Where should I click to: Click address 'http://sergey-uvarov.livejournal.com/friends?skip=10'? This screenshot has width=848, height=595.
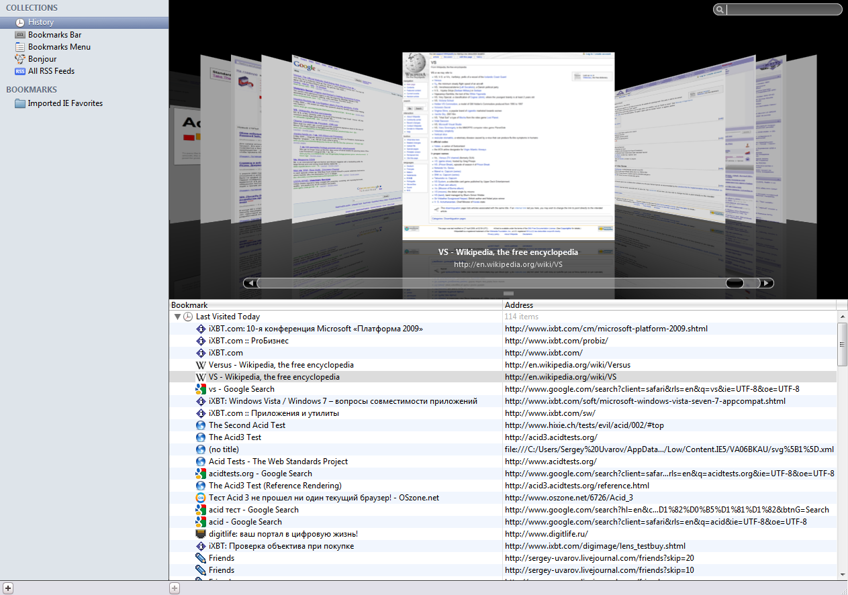(x=600, y=570)
